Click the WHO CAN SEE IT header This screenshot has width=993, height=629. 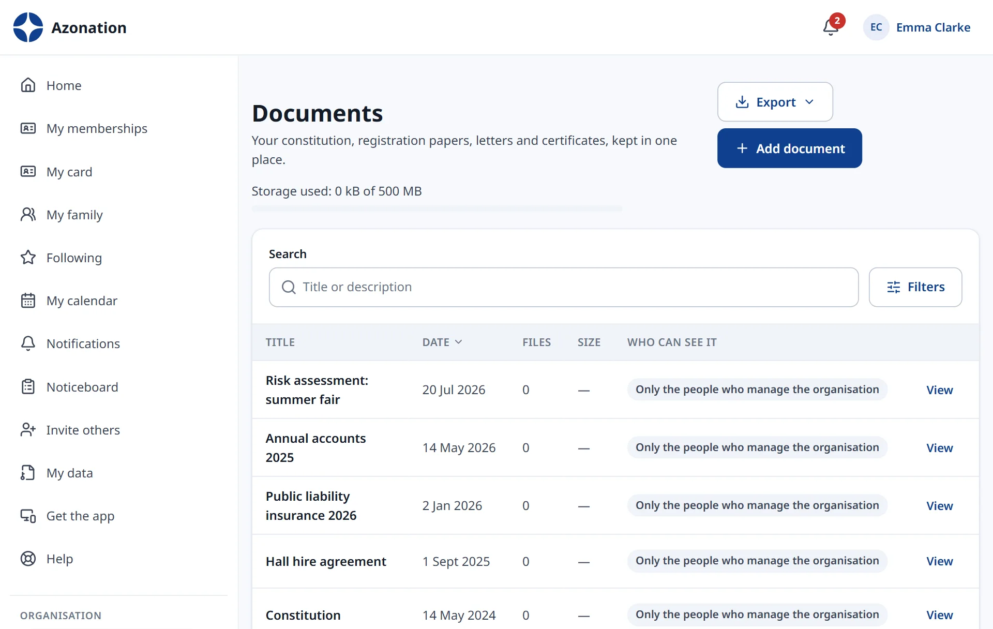click(672, 342)
